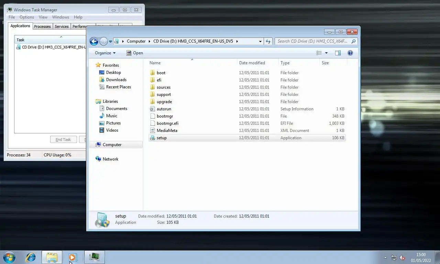
Task: Open Windows Media Player from taskbar
Action: tap(73, 257)
